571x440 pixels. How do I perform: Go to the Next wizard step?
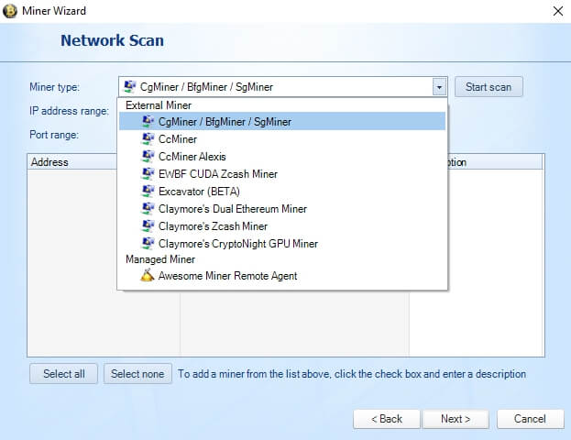click(x=456, y=419)
